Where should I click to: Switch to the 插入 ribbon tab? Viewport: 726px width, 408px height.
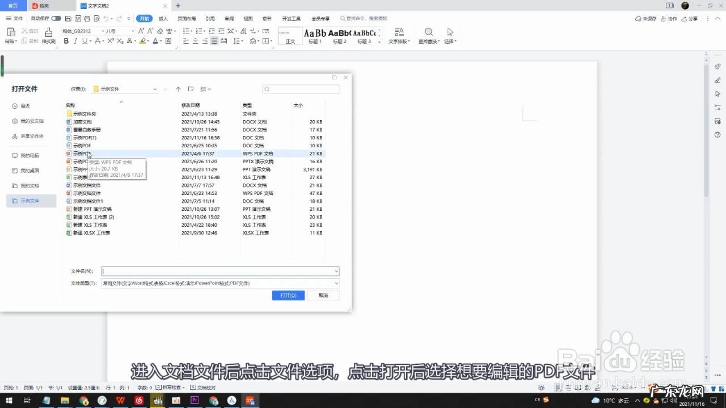[163, 19]
